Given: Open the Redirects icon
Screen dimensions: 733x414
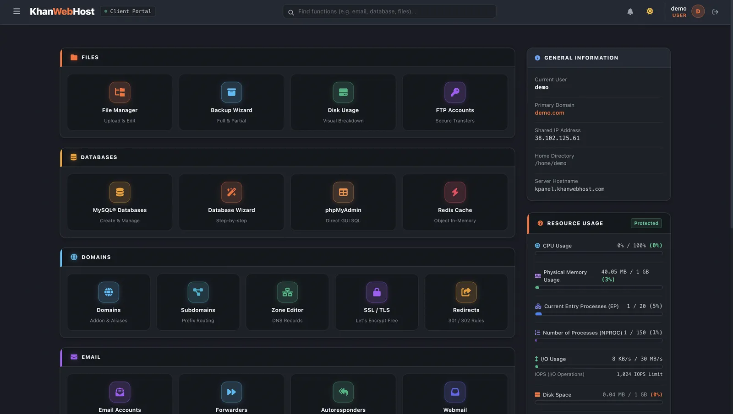Looking at the screenshot, I should click(x=466, y=292).
